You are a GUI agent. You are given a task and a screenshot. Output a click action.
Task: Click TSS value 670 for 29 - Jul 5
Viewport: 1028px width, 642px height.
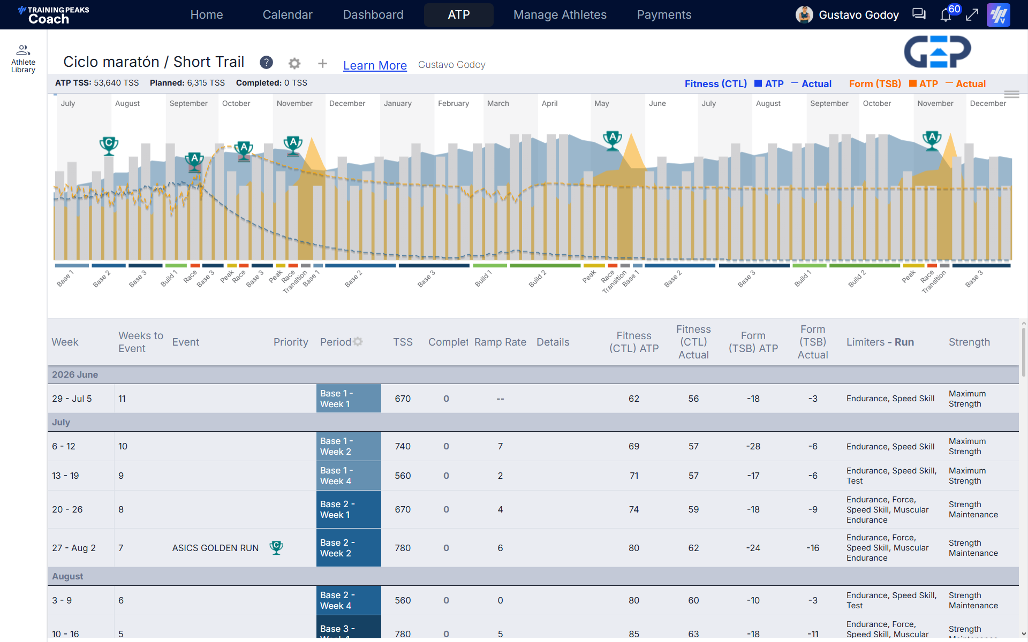point(403,399)
